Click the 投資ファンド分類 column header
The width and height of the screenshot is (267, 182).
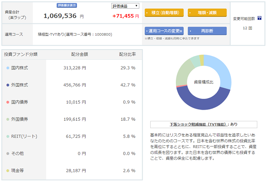click(x=20, y=54)
